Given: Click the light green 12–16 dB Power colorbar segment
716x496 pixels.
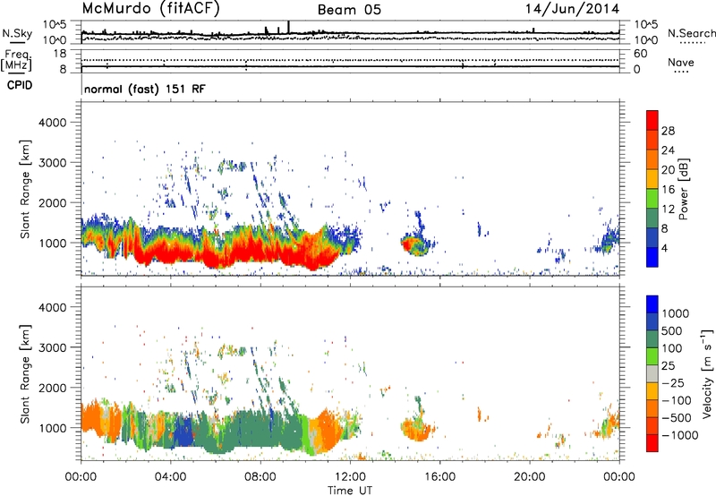Looking at the screenshot, I should [652, 198].
